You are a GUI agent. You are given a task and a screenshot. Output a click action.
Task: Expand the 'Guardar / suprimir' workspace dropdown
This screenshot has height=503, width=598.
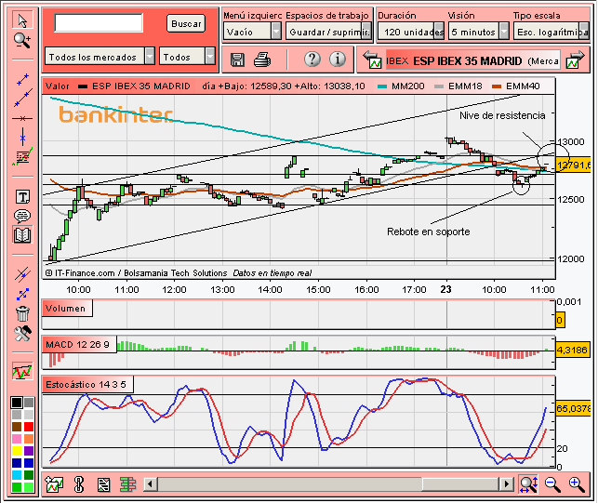click(x=328, y=32)
